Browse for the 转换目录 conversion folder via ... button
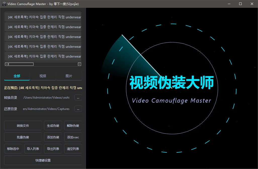258x169 pixels. (x=78, y=97)
